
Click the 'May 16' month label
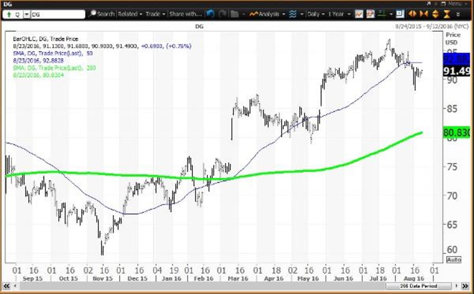[309, 278]
